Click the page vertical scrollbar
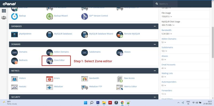The height and width of the screenshot is (106, 214). 213,42
